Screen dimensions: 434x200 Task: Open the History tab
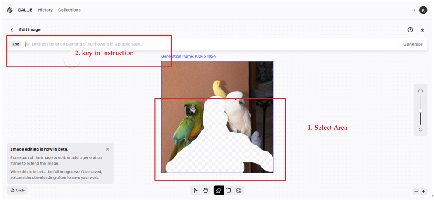45,10
